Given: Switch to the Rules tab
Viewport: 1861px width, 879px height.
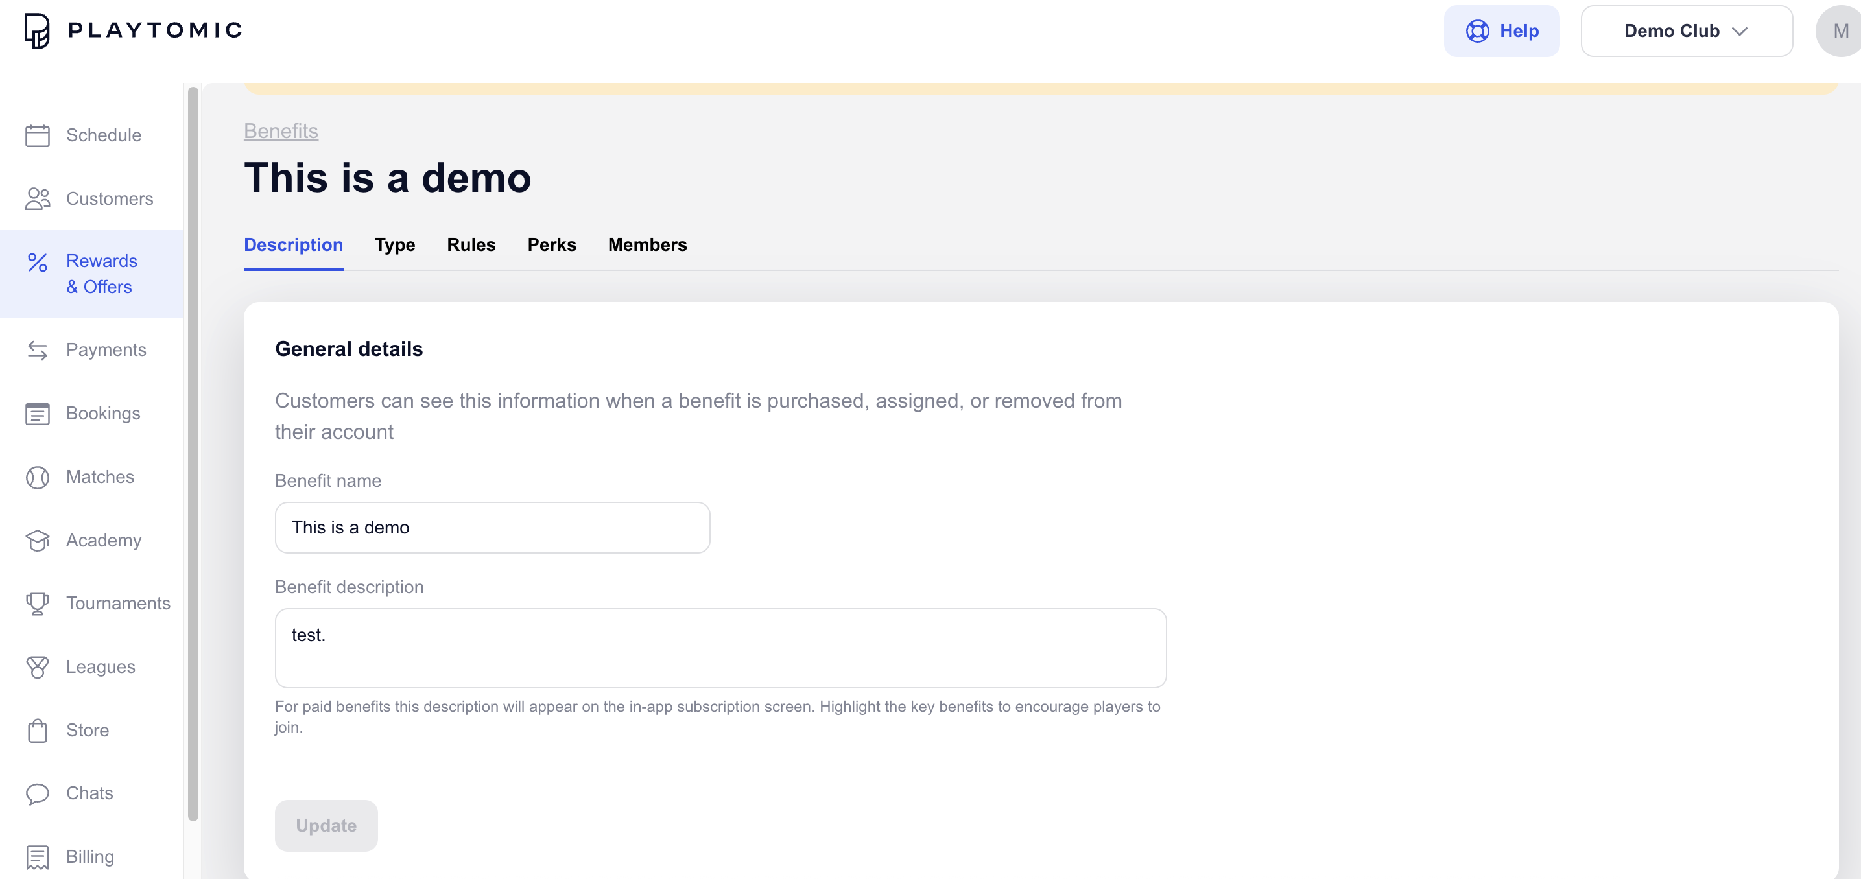Looking at the screenshot, I should click(x=471, y=245).
